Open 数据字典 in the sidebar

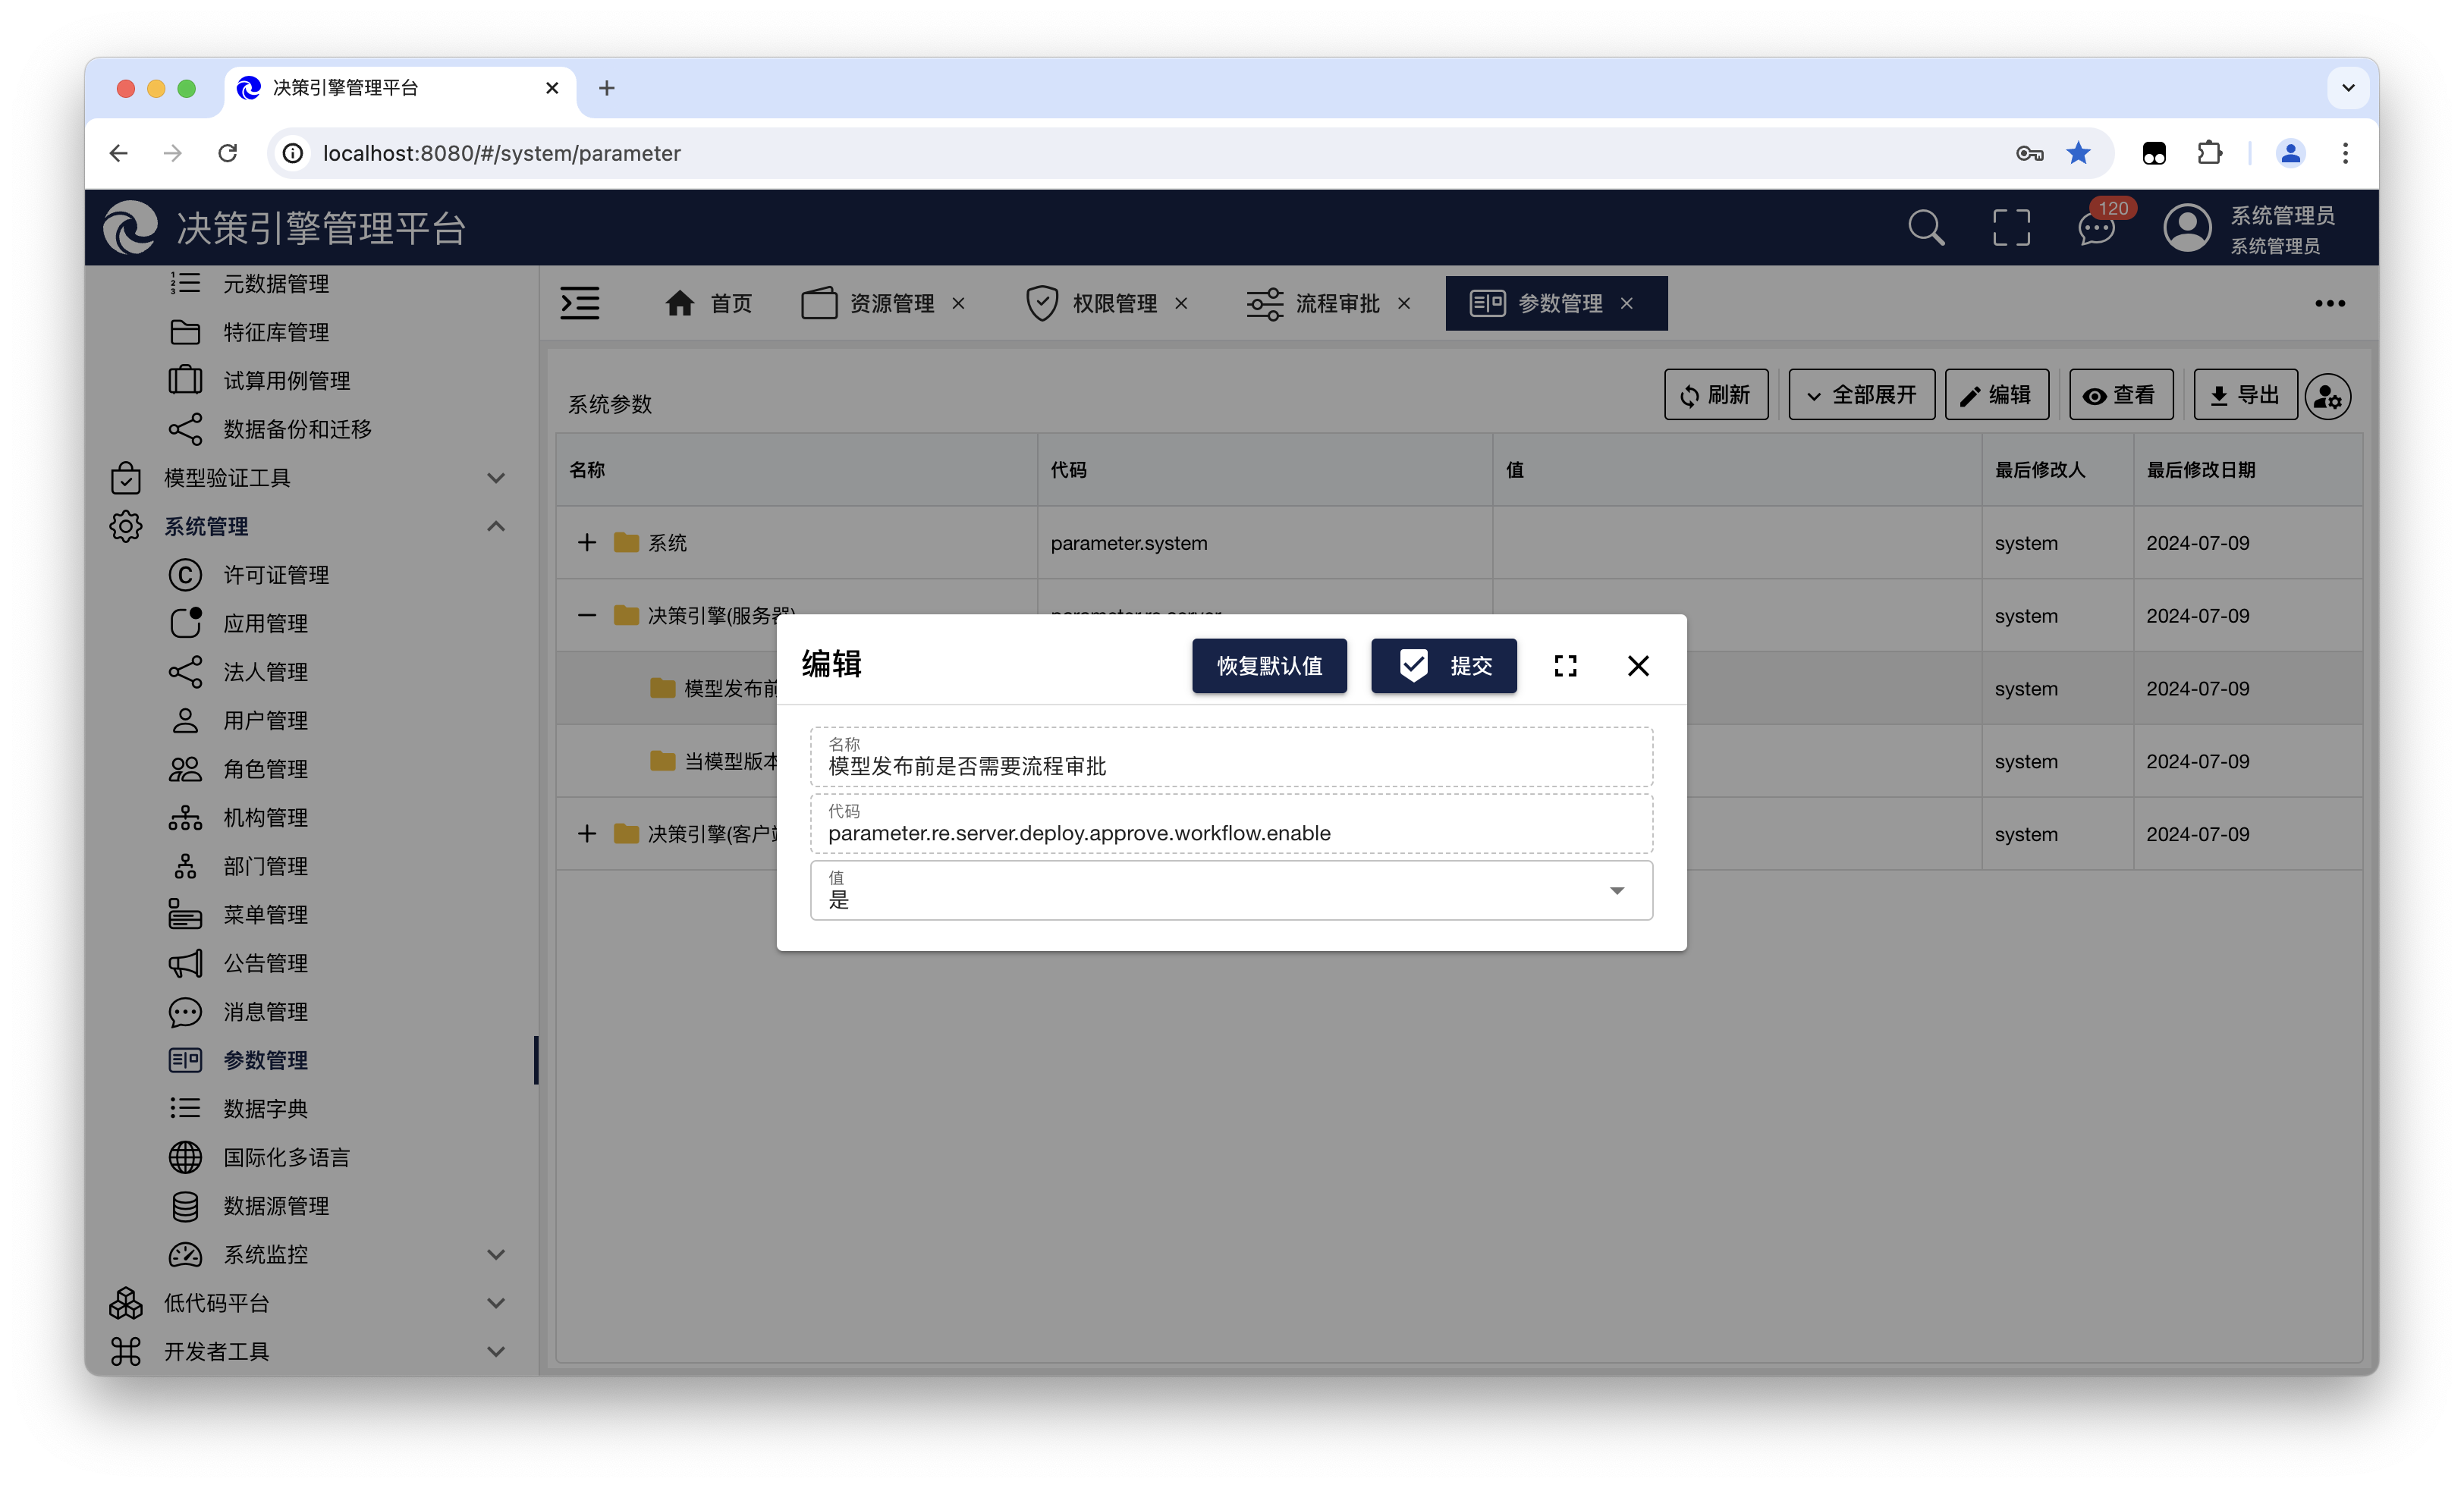(x=265, y=1108)
